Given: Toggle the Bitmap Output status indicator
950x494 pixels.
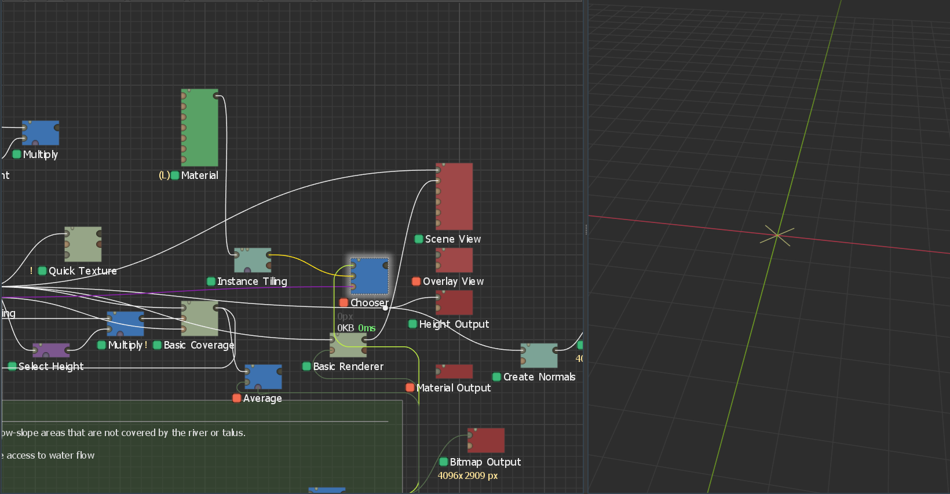Looking at the screenshot, I should point(444,462).
